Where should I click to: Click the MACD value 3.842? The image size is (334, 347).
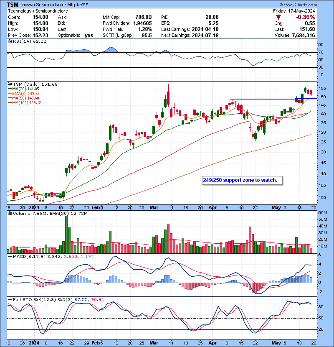[55, 256]
